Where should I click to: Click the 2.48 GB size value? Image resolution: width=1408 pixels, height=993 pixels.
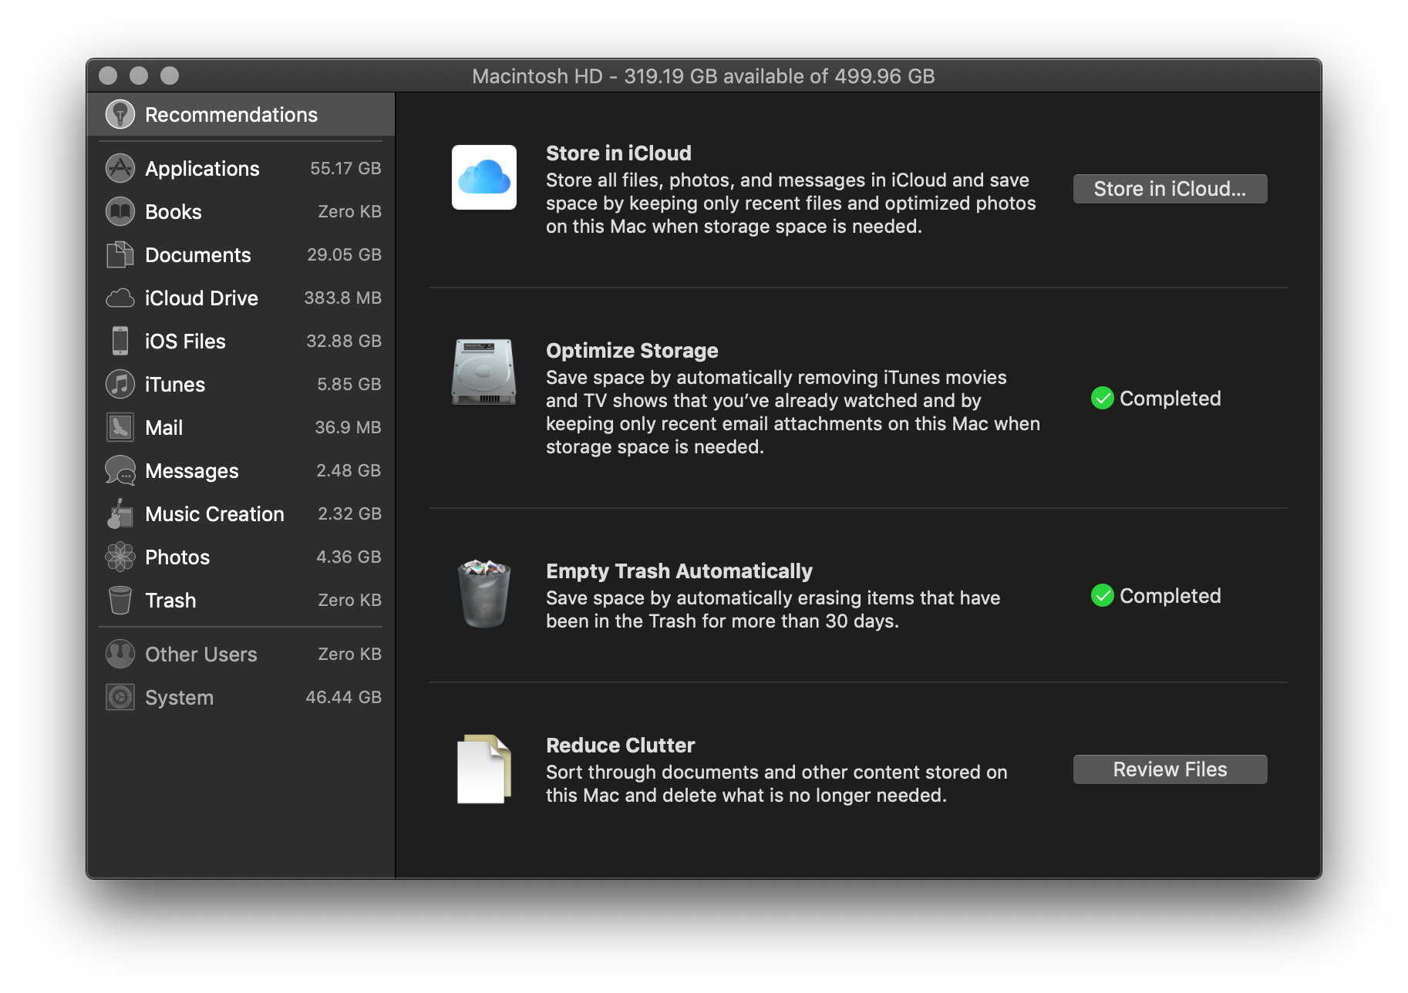(x=349, y=470)
